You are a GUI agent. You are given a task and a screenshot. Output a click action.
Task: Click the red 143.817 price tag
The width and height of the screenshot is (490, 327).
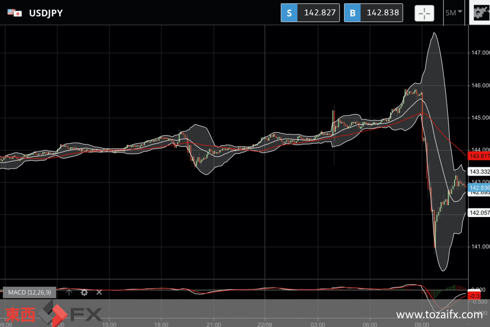[x=479, y=156]
